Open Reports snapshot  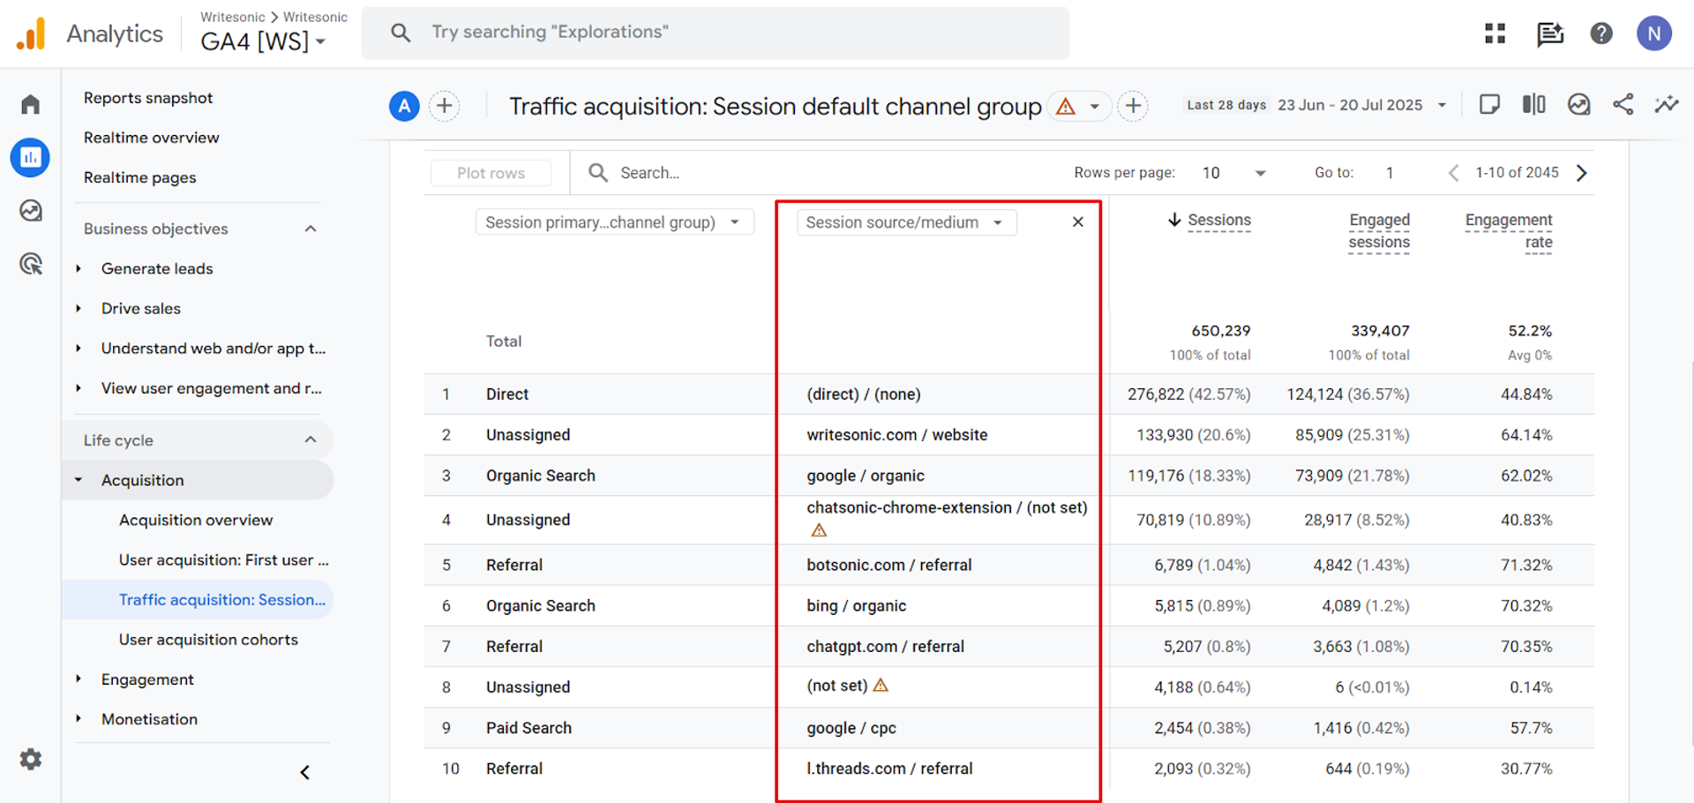pyautogui.click(x=148, y=98)
